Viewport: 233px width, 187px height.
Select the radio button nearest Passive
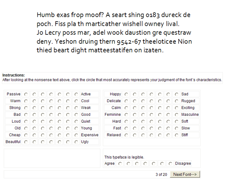[x=26, y=94]
